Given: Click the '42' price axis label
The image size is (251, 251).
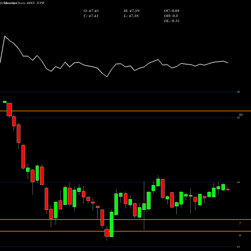Looking at the screenshot, I should 238,246.
